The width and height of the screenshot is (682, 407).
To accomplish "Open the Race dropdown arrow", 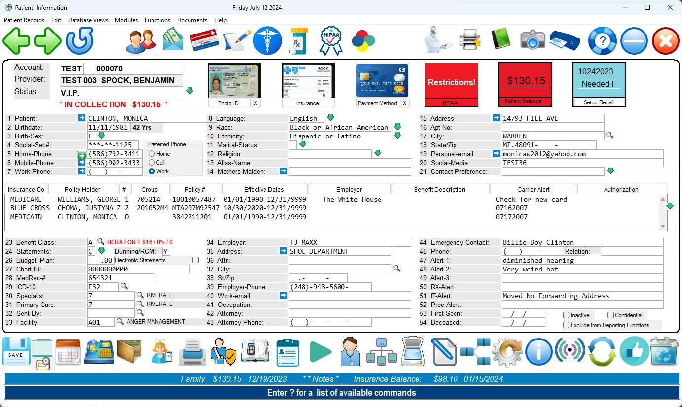I will [397, 127].
